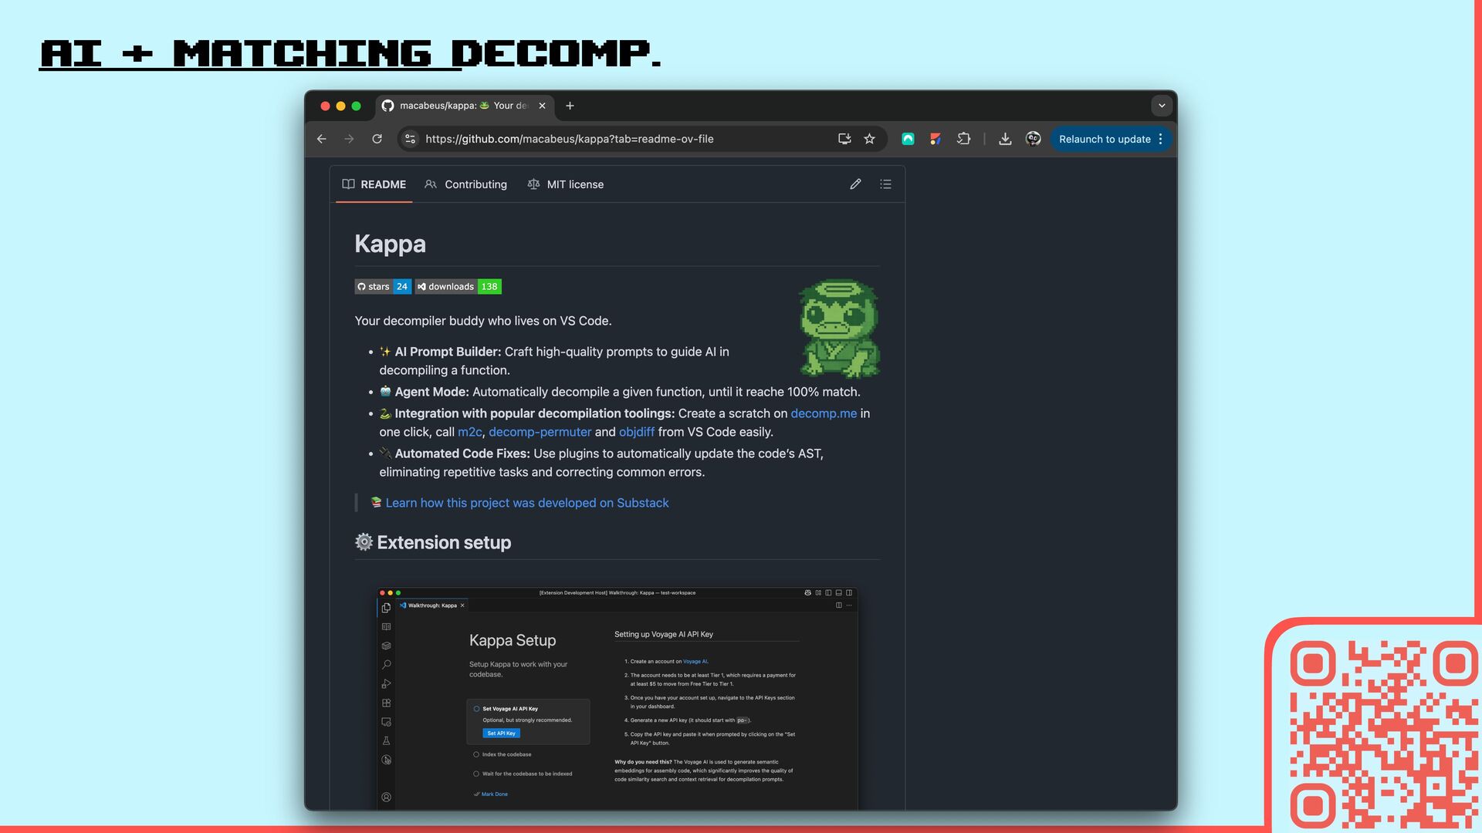This screenshot has width=1482, height=833.
Task: Open the browser extensions puzzle icon
Action: 963,139
